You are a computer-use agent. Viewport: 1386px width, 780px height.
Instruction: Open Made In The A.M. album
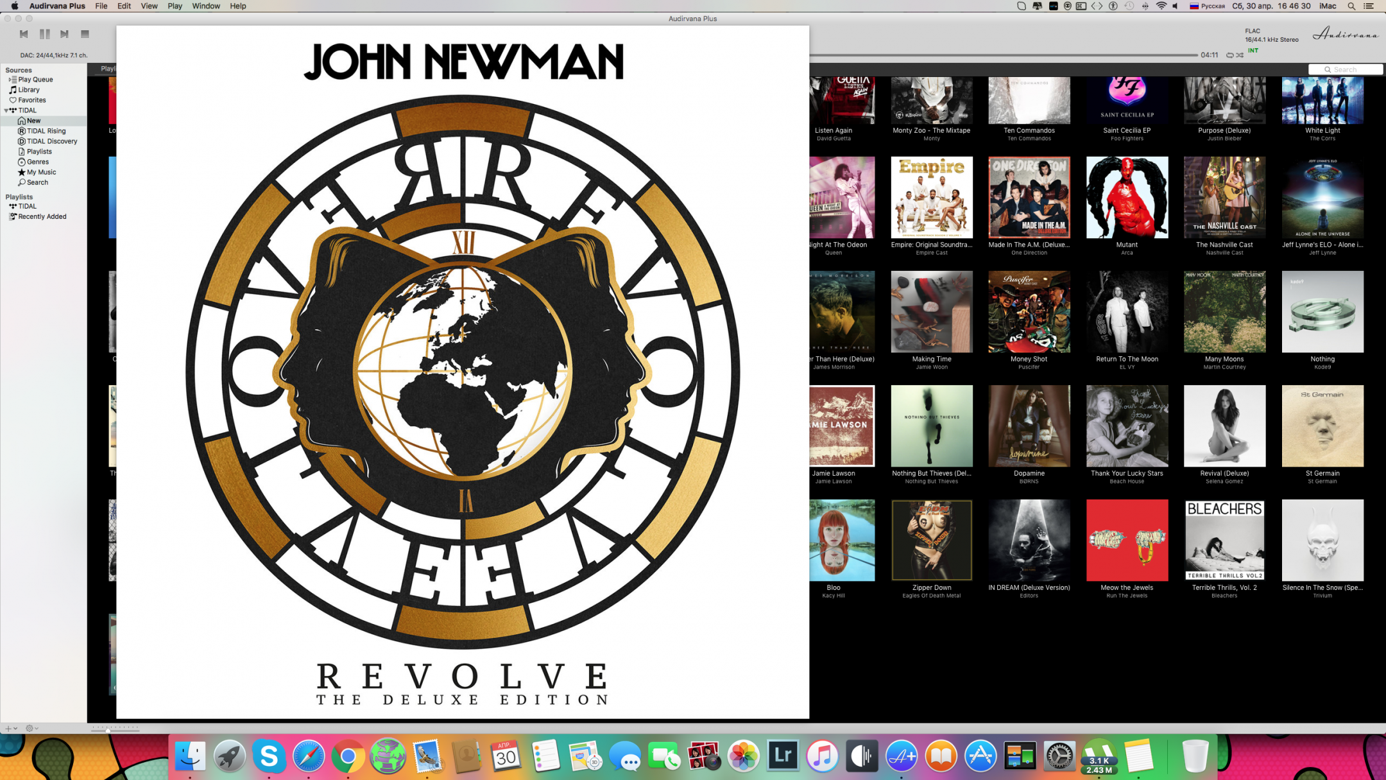pos(1029,197)
